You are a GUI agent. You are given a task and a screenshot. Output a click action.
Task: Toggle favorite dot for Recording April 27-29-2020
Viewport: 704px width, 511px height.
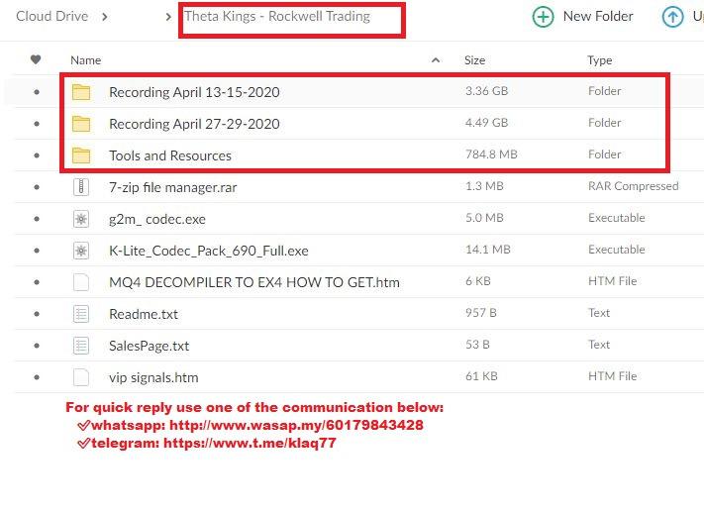[x=37, y=124]
